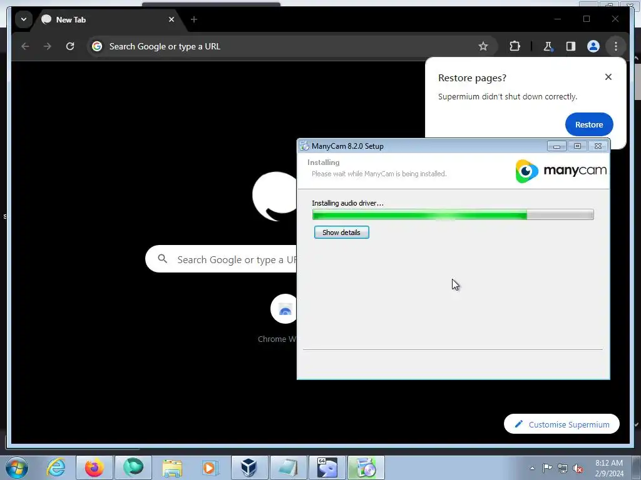This screenshot has height=480, width=641.
Task: Open the Extensions puzzle icon
Action: (515, 46)
